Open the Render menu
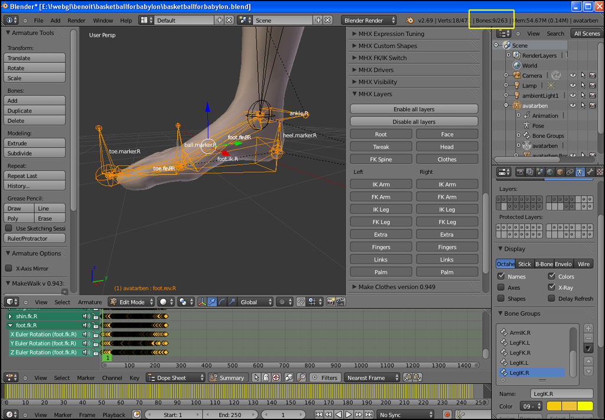Viewport: 605px width, 420px height. point(76,20)
